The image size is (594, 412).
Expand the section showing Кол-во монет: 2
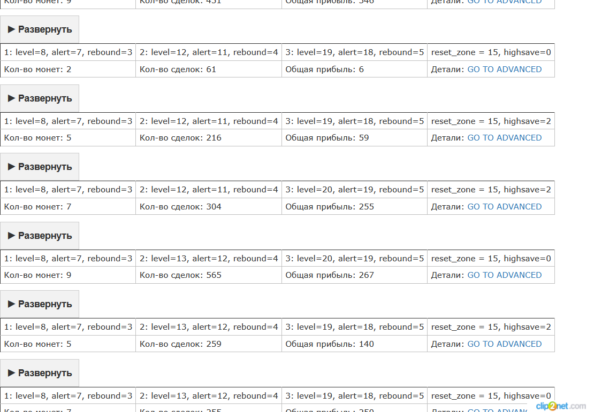40,29
